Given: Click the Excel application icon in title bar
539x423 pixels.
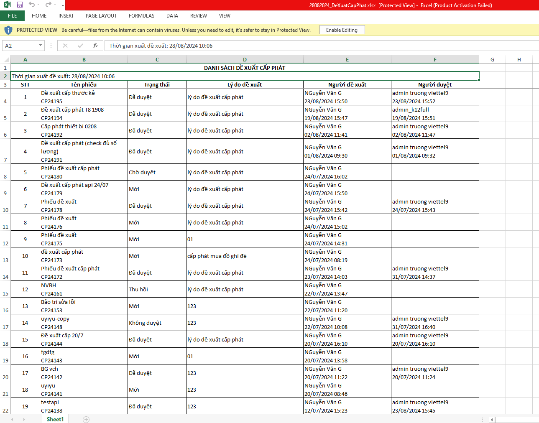Looking at the screenshot, I should [8, 5].
